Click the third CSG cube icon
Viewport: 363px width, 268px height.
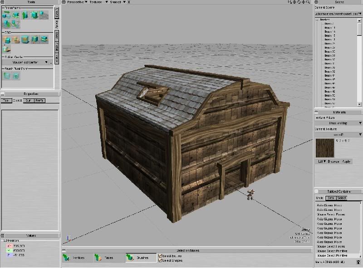pyautogui.click(x=25, y=39)
